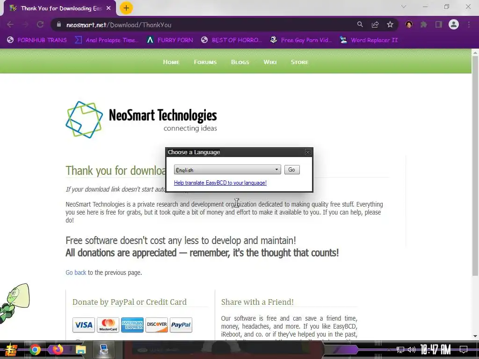Click the volume speaker icon in tray

click(x=412, y=350)
